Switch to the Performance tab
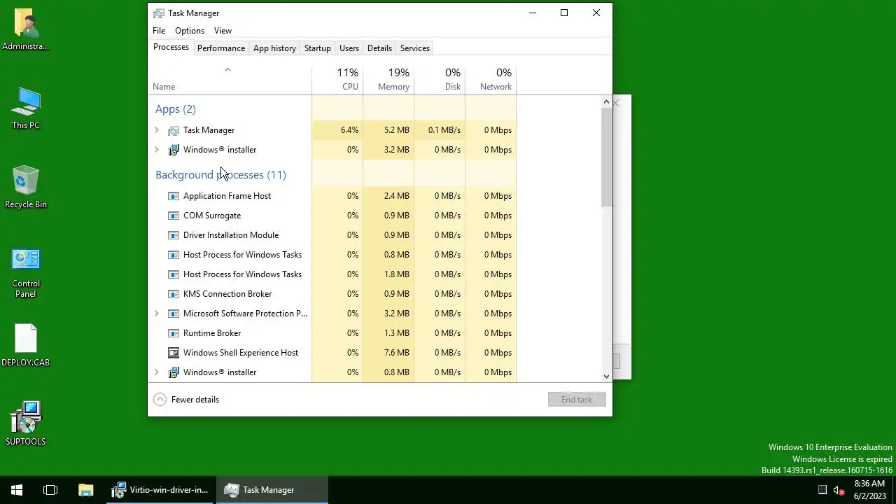The height and width of the screenshot is (504, 896). [221, 48]
